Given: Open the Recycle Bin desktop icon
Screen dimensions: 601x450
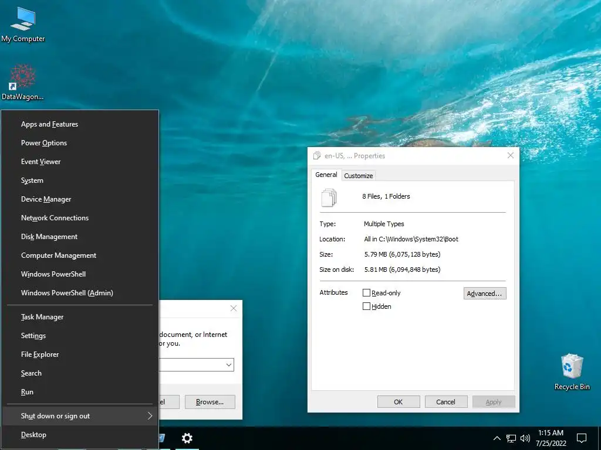Looking at the screenshot, I should click(572, 371).
